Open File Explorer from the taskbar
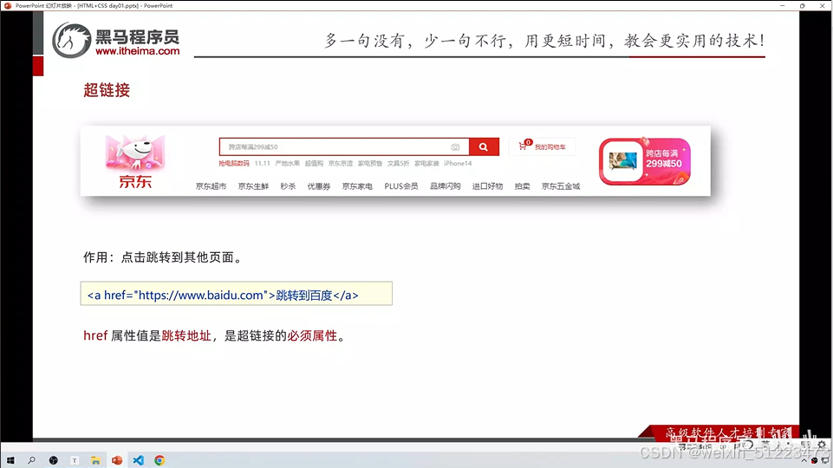 95,460
